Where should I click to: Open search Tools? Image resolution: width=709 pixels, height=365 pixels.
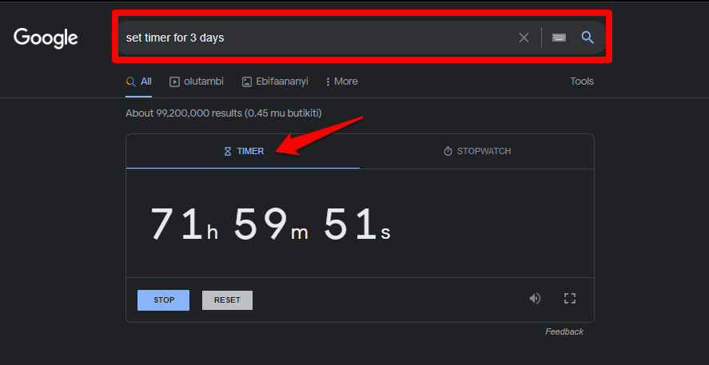[582, 81]
